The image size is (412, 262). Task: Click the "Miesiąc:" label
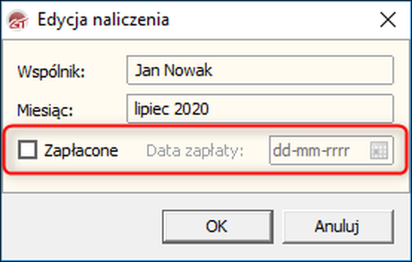tap(46, 110)
